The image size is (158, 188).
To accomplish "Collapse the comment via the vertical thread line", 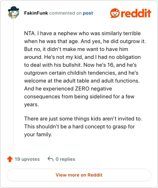I will [x=13, y=84].
